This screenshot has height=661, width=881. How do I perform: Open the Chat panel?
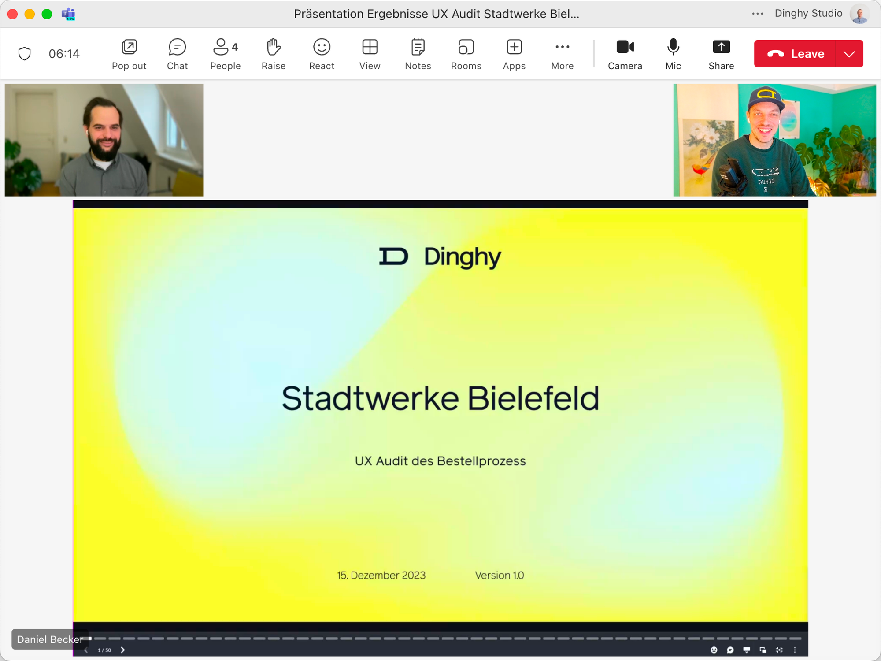(177, 54)
